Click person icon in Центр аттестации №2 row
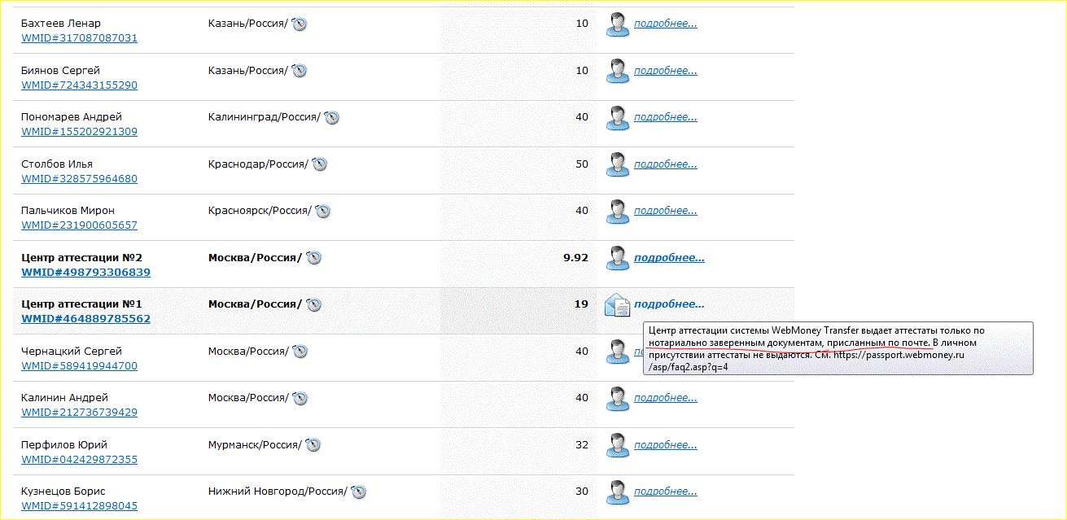 point(618,258)
